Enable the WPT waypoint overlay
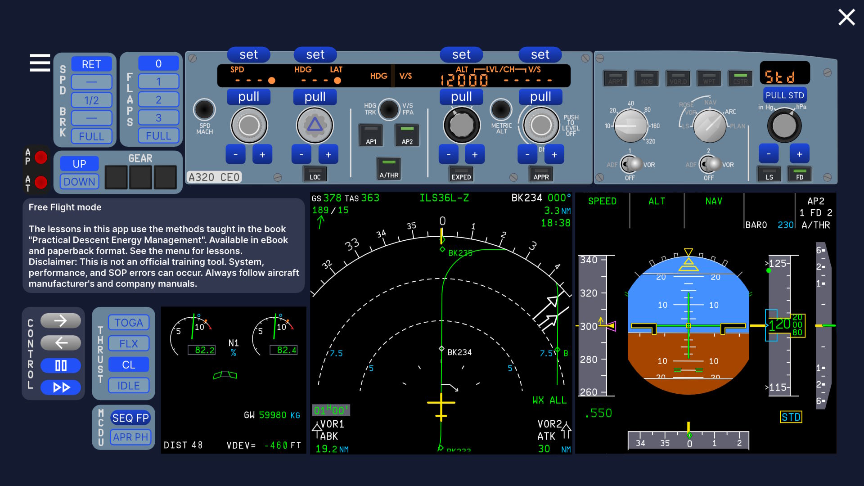864x486 pixels. click(709, 78)
